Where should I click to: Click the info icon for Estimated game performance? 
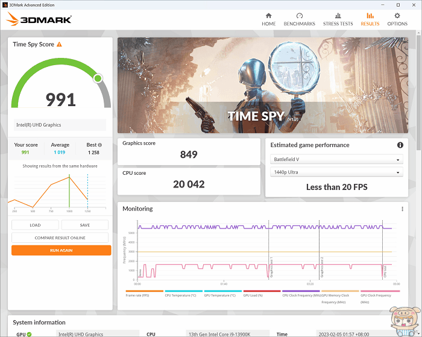point(400,145)
